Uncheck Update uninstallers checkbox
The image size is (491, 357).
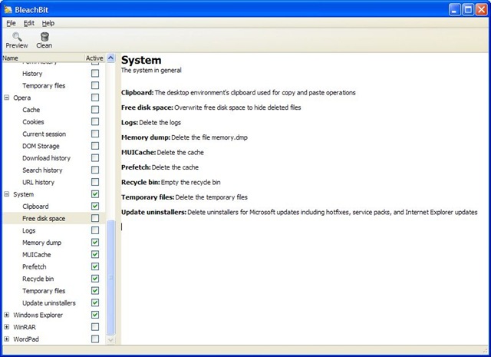click(95, 302)
